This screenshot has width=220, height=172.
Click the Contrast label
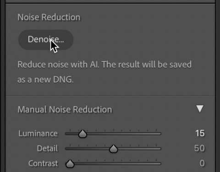pos(43,163)
